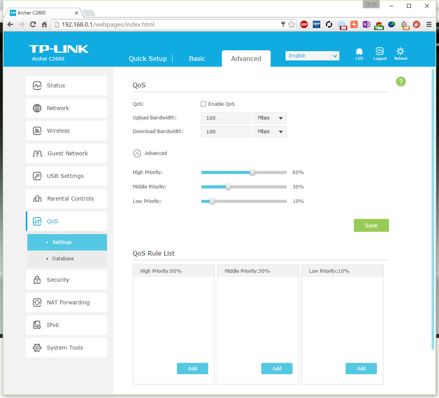Open Upload Bandwidth unit dropdown

[269, 118]
